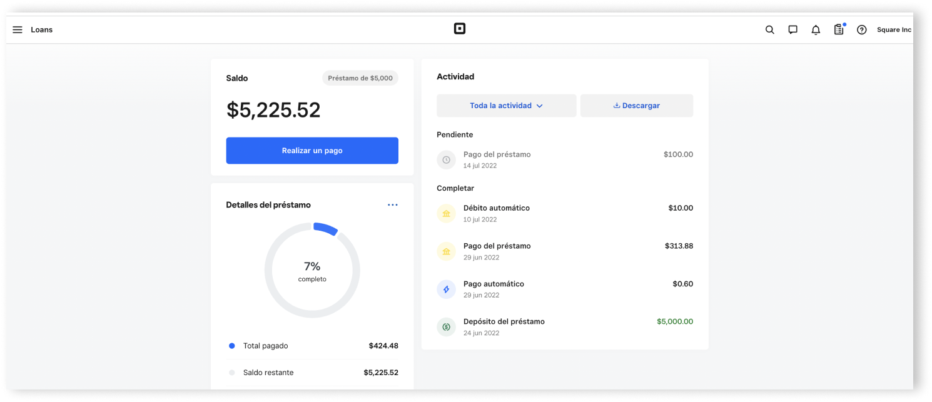Screen dimensions: 932x402
Task: Click the Descargar button
Action: coord(637,106)
